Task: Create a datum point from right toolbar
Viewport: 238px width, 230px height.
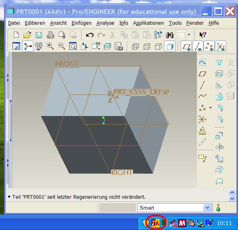Action: (x=202, y=108)
